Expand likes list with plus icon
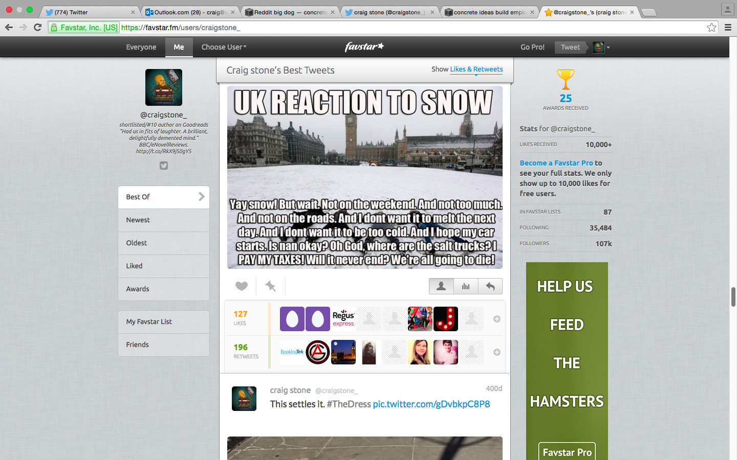 coord(496,319)
